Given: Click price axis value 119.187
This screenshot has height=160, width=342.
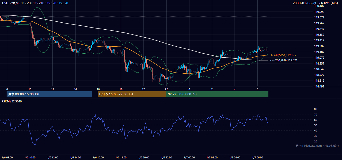Looking at the screenshot, I should tap(319, 52).
